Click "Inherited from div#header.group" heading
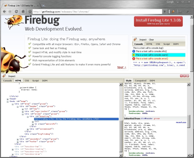The image size is (194, 158). click(142, 119)
